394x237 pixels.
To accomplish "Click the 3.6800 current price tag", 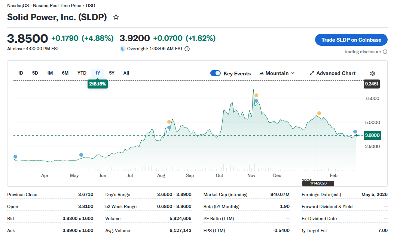I will tap(372, 135).
